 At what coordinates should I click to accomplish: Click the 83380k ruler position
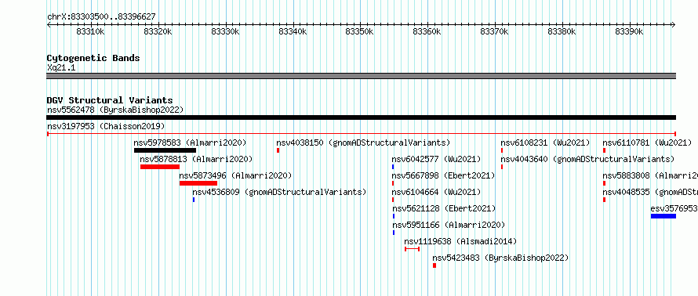(562, 31)
